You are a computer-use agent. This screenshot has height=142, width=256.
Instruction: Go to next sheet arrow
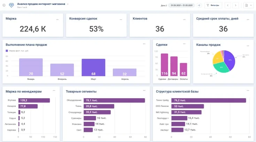point(235,5)
